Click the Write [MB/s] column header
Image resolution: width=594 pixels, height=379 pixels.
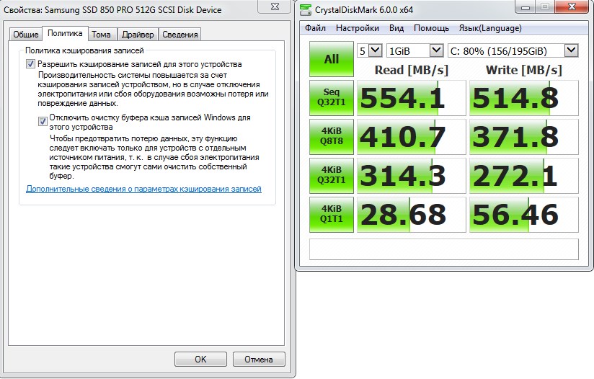(x=524, y=70)
